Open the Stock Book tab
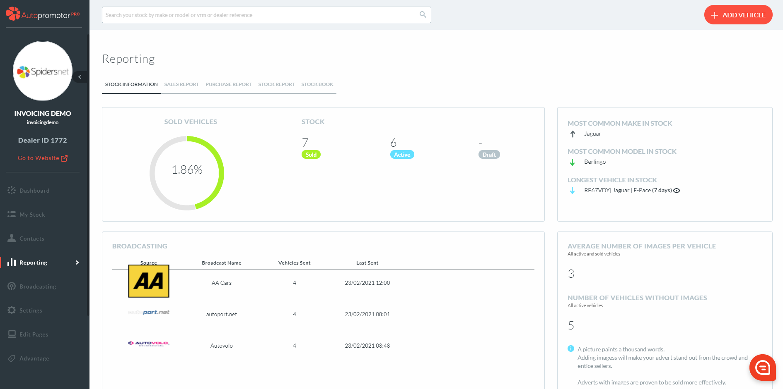Screen dimensions: 783x389 tap(317, 84)
